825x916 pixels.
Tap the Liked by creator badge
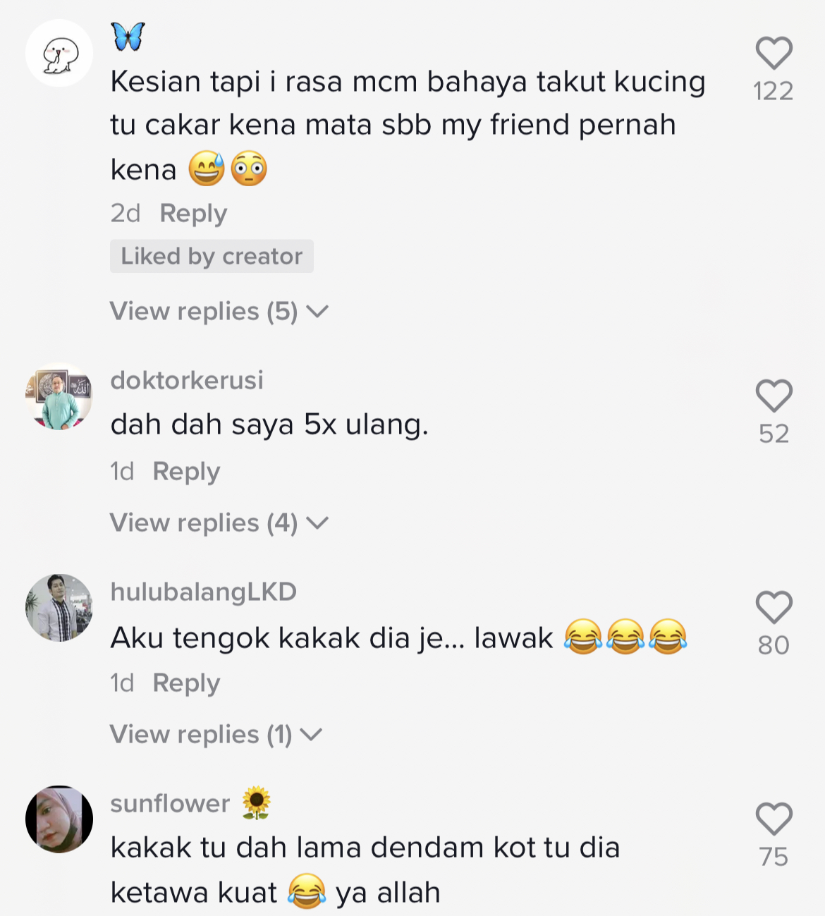point(212,256)
